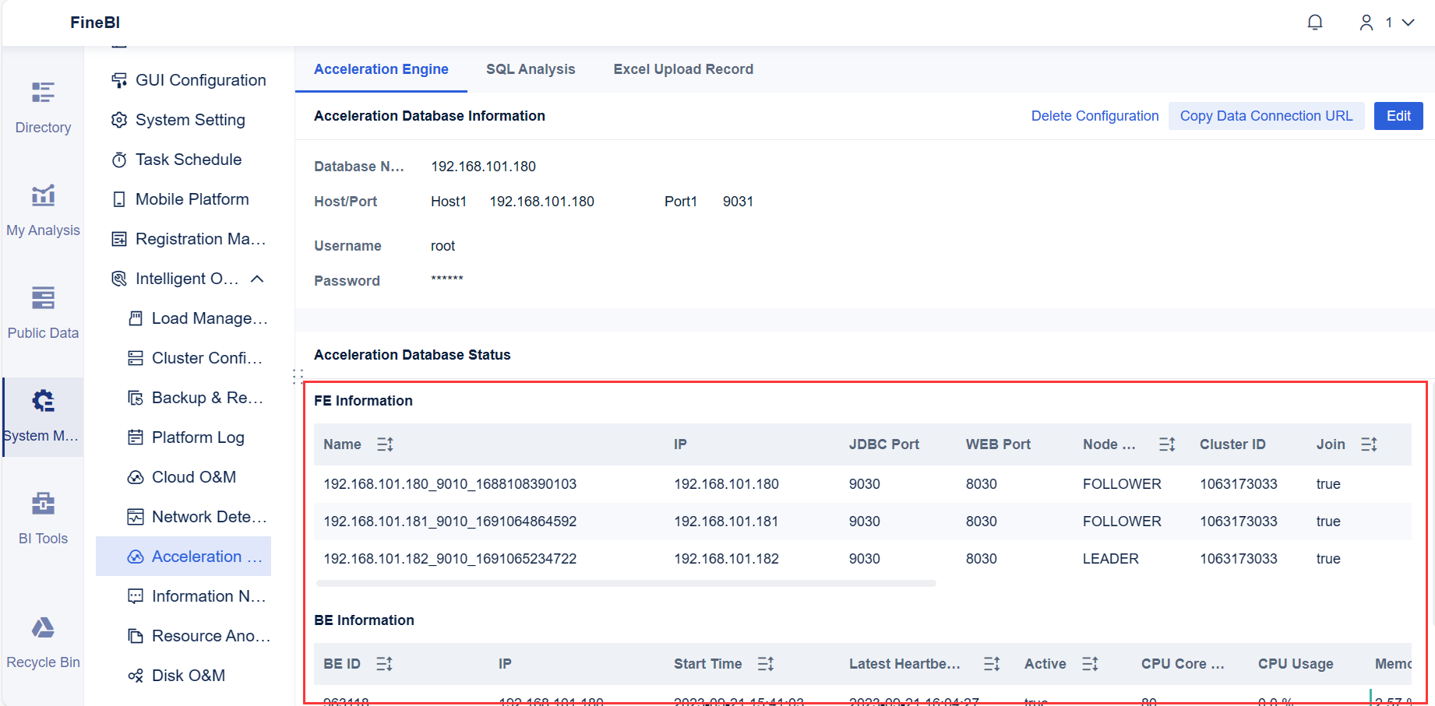Viewport: 1435px width, 706px height.
Task: Sort FE table by Node column
Action: pyautogui.click(x=1166, y=444)
